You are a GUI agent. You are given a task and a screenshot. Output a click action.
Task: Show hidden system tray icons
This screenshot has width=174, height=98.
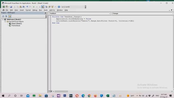137,96
